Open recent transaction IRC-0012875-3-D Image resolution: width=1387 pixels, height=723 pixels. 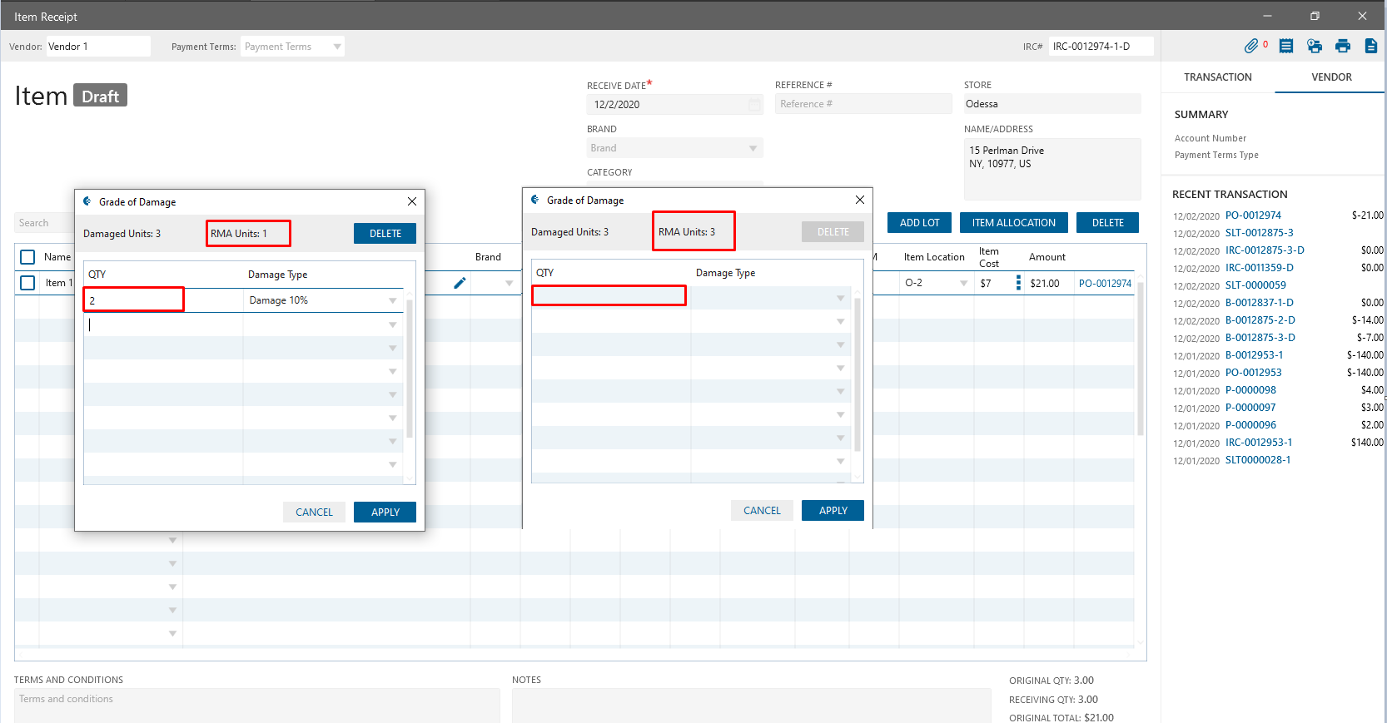click(1265, 250)
